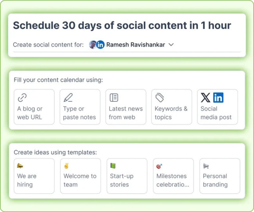Click Ramesh Ravishankar's profile avatar
This screenshot has width=254, height=212.
(93, 45)
